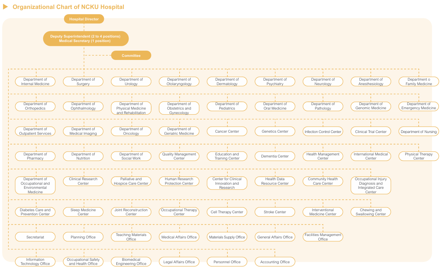The width and height of the screenshot is (441, 267).
Task: Select Department of Medical Imaging
Action: [x=83, y=131]
